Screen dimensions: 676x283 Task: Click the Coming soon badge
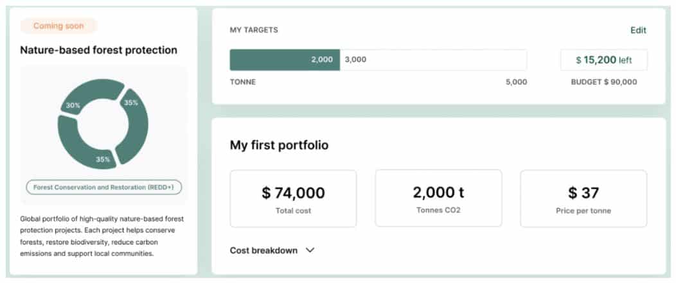pyautogui.click(x=58, y=26)
